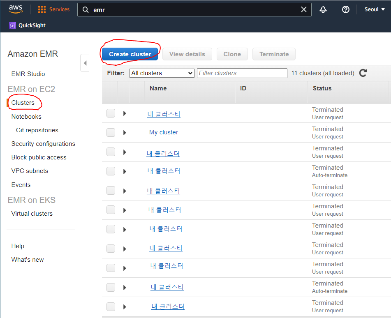Open the QuickSight shortcut
The height and width of the screenshot is (318, 391).
tap(28, 25)
